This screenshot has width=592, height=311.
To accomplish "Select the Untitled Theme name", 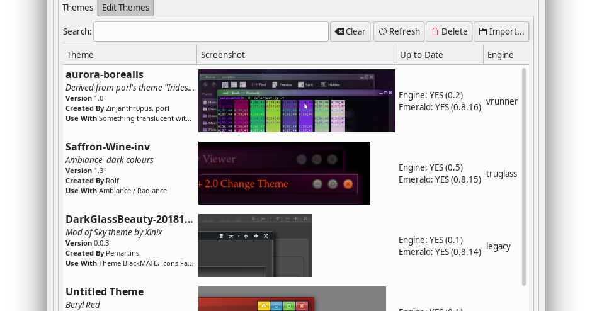I will click(105, 291).
